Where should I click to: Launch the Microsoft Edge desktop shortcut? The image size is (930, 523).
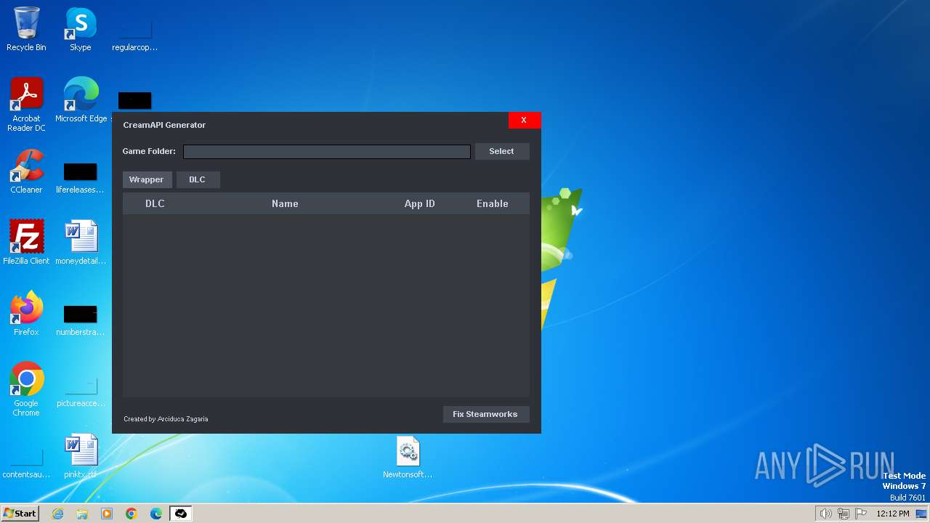point(81,100)
